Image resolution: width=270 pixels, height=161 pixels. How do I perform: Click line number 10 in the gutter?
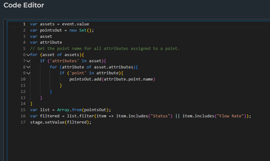click(23, 79)
